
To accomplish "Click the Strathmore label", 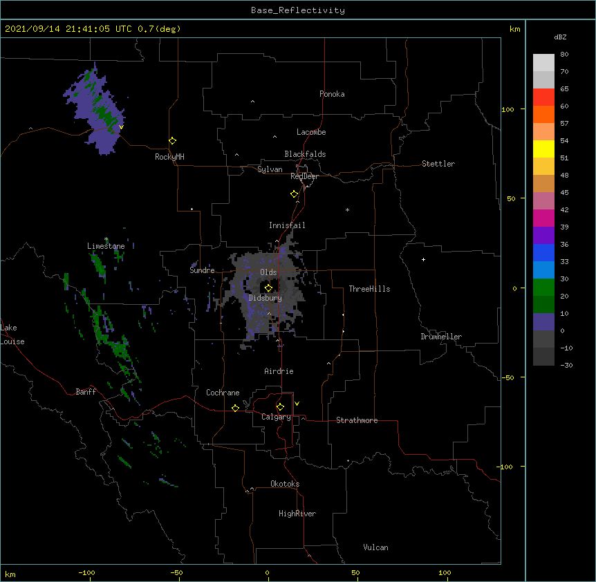I will point(357,420).
